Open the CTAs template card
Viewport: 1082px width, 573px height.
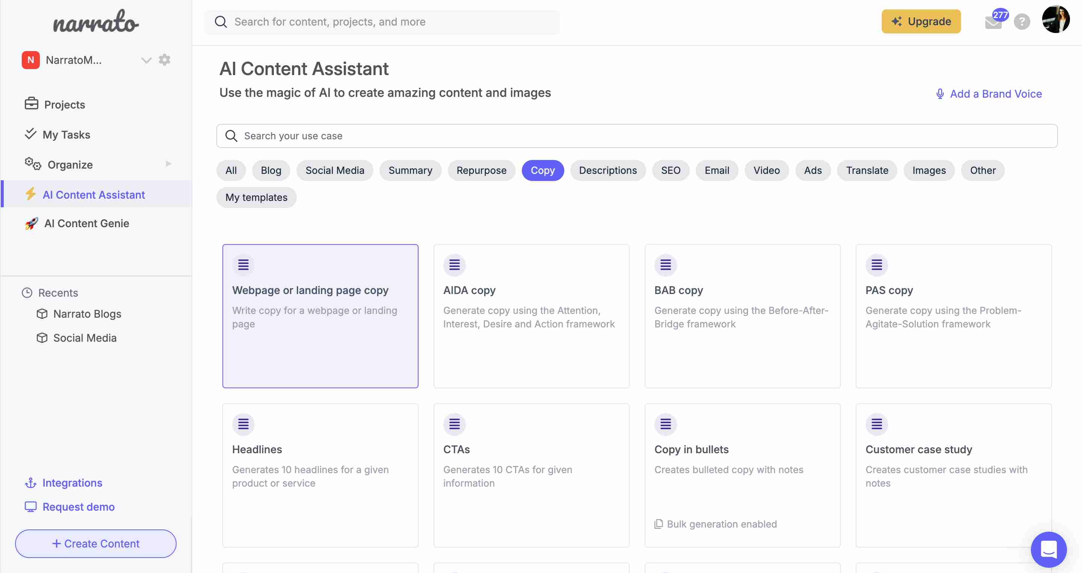click(531, 475)
